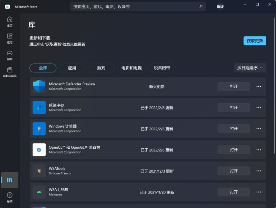276x208 pixels.
Task: Click the 反馈中心 app name
Action: click(x=56, y=105)
